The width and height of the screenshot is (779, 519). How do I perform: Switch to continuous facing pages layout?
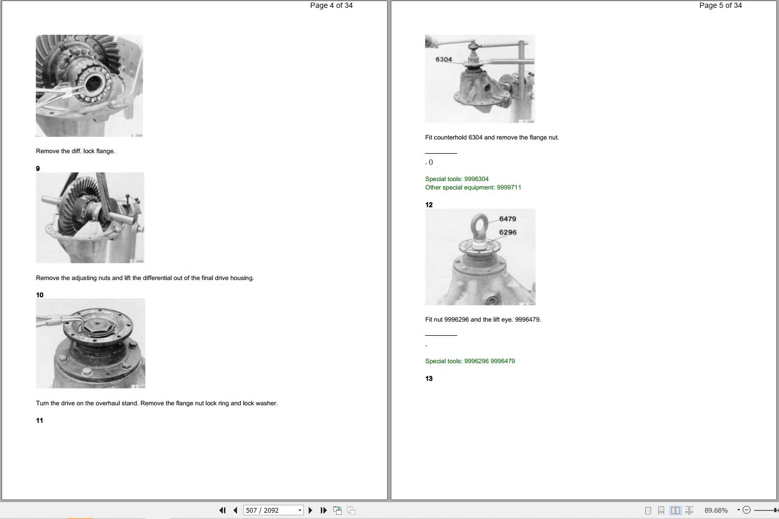point(689,510)
